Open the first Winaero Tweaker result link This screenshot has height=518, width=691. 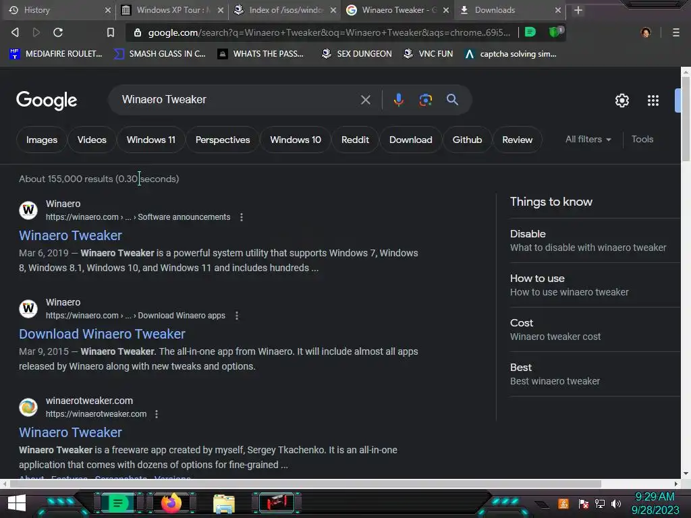pos(70,235)
